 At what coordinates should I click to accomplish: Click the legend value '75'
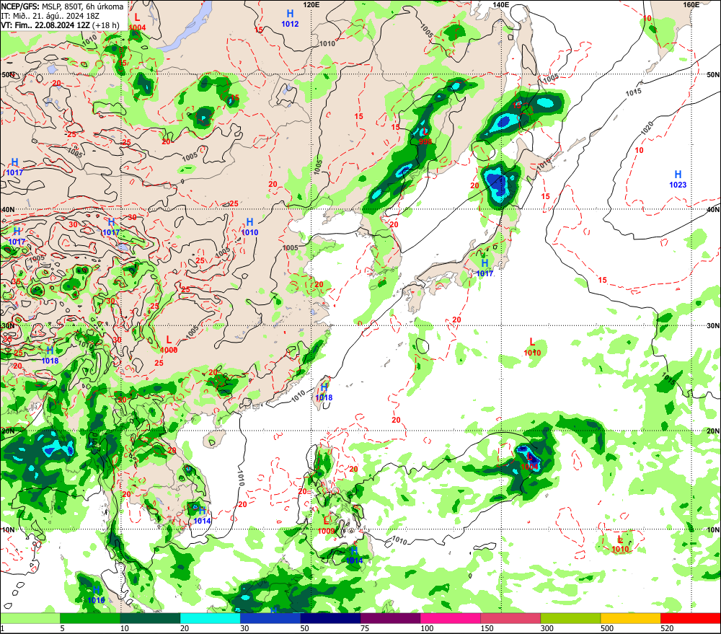[365, 628]
